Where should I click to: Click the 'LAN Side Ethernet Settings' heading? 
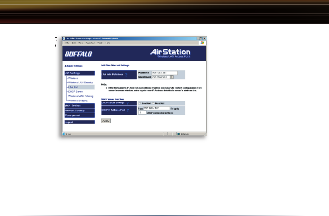pyautogui.click(x=115, y=65)
